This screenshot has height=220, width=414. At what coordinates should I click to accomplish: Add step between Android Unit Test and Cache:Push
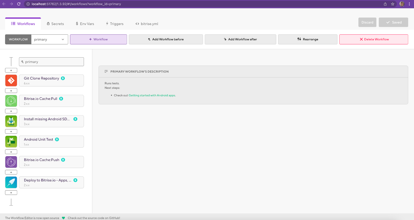11,152
